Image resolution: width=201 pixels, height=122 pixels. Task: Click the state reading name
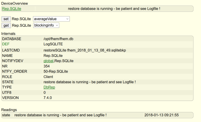point(6,115)
